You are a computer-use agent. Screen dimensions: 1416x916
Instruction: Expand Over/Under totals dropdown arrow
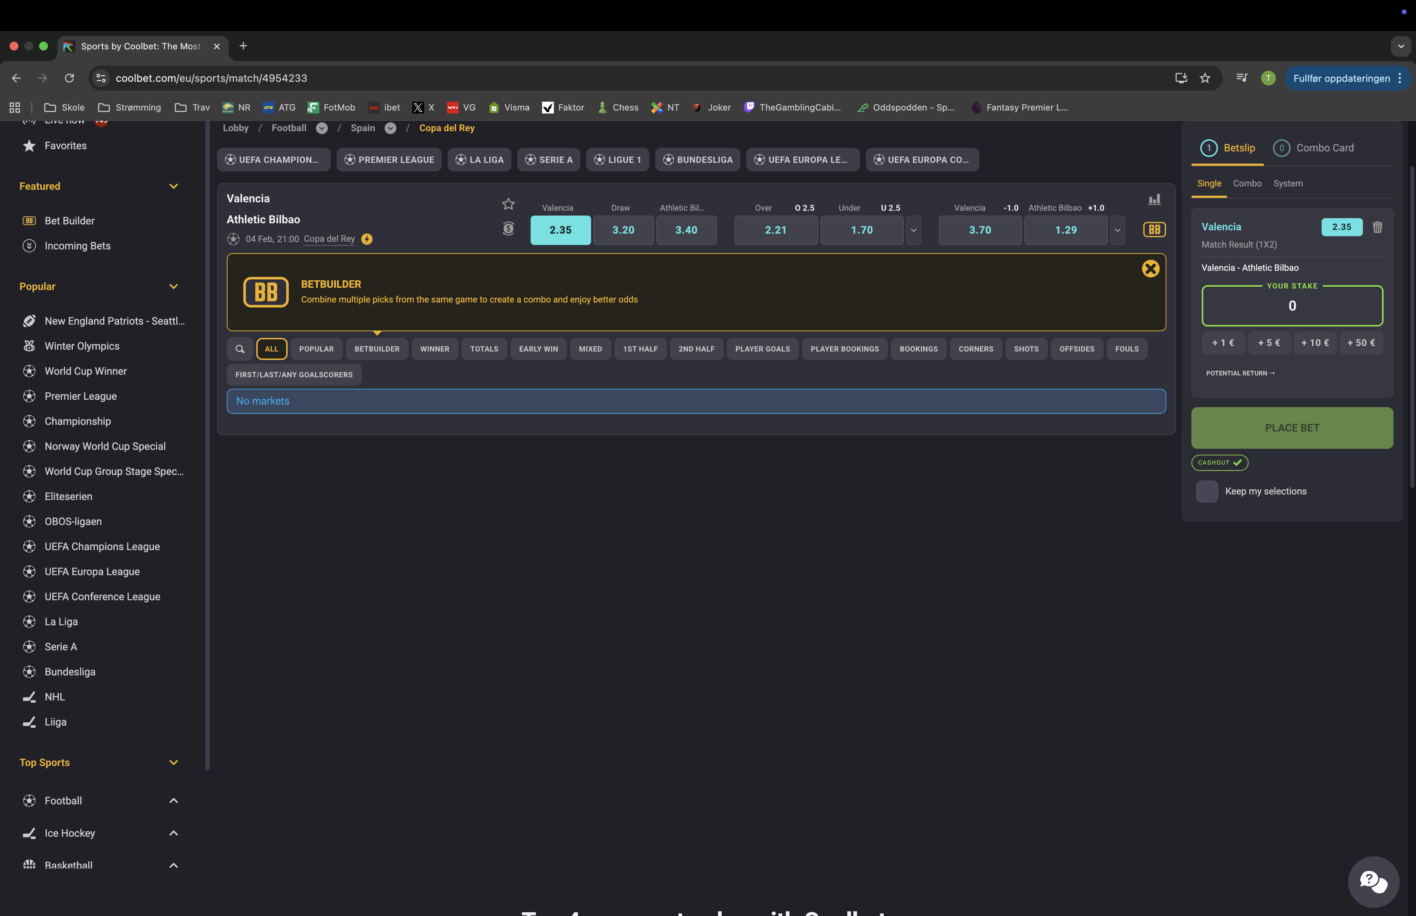[x=913, y=230]
